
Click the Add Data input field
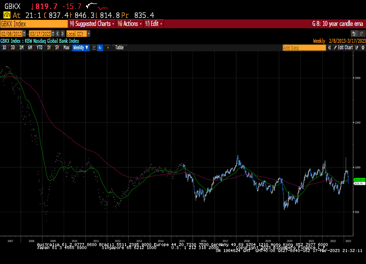click(x=304, y=48)
